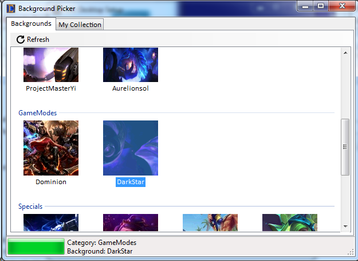
Task: Click the ProjectMasterYi label text
Action: point(51,88)
